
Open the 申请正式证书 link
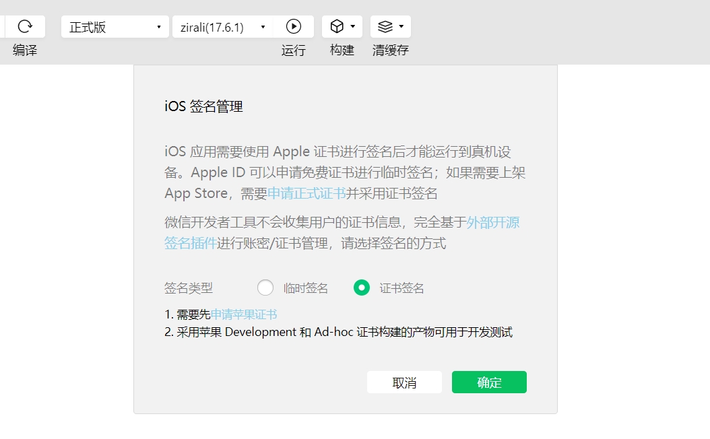[x=306, y=193]
